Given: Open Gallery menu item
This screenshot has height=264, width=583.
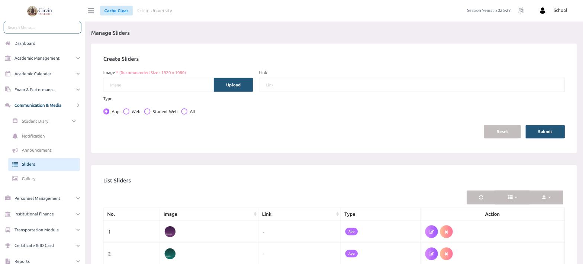Looking at the screenshot, I should [29, 179].
